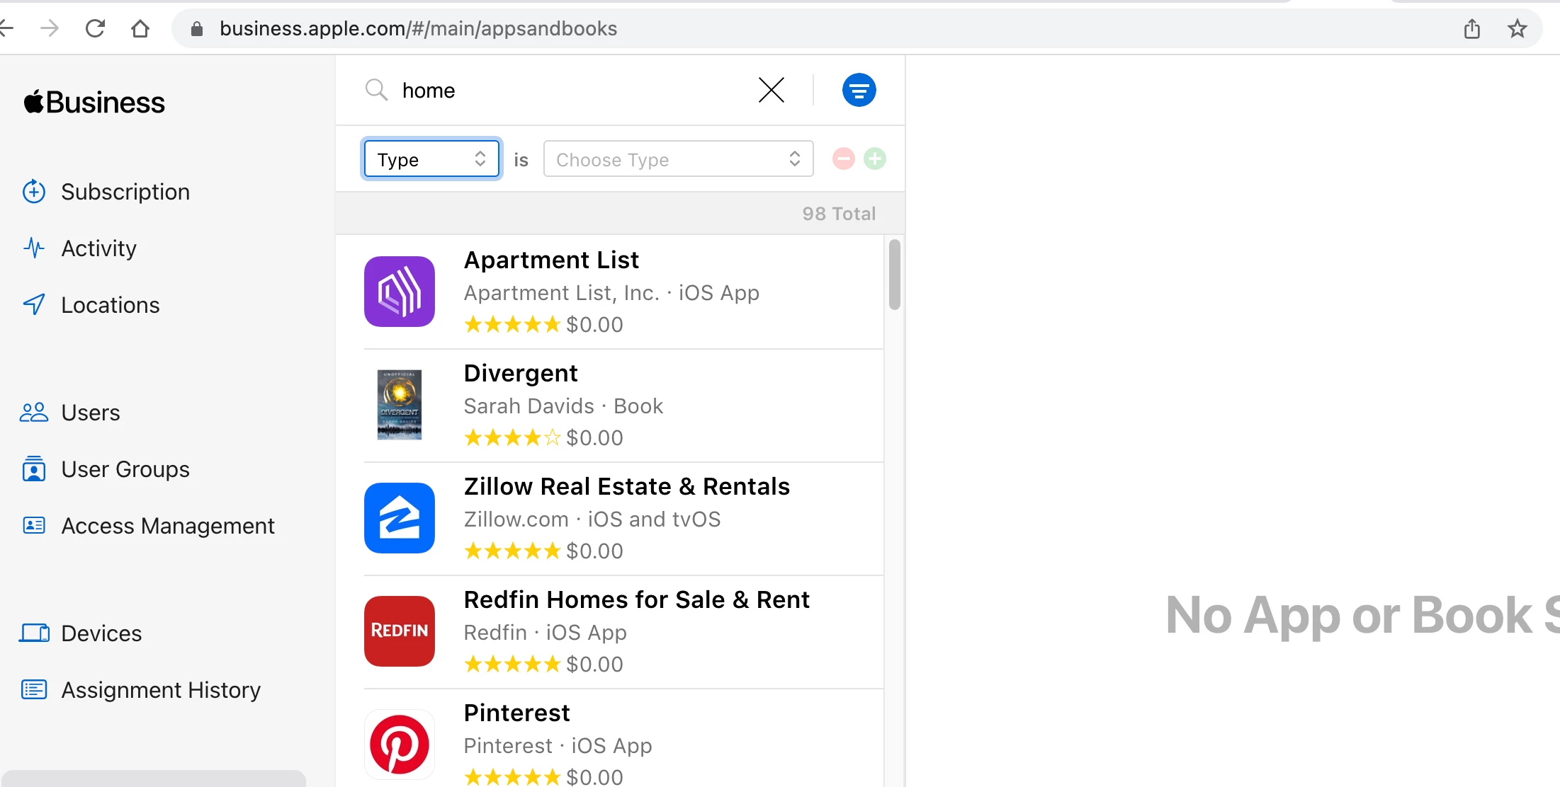
Task: Click the Apartment List $0.00 price
Action: pyautogui.click(x=594, y=325)
